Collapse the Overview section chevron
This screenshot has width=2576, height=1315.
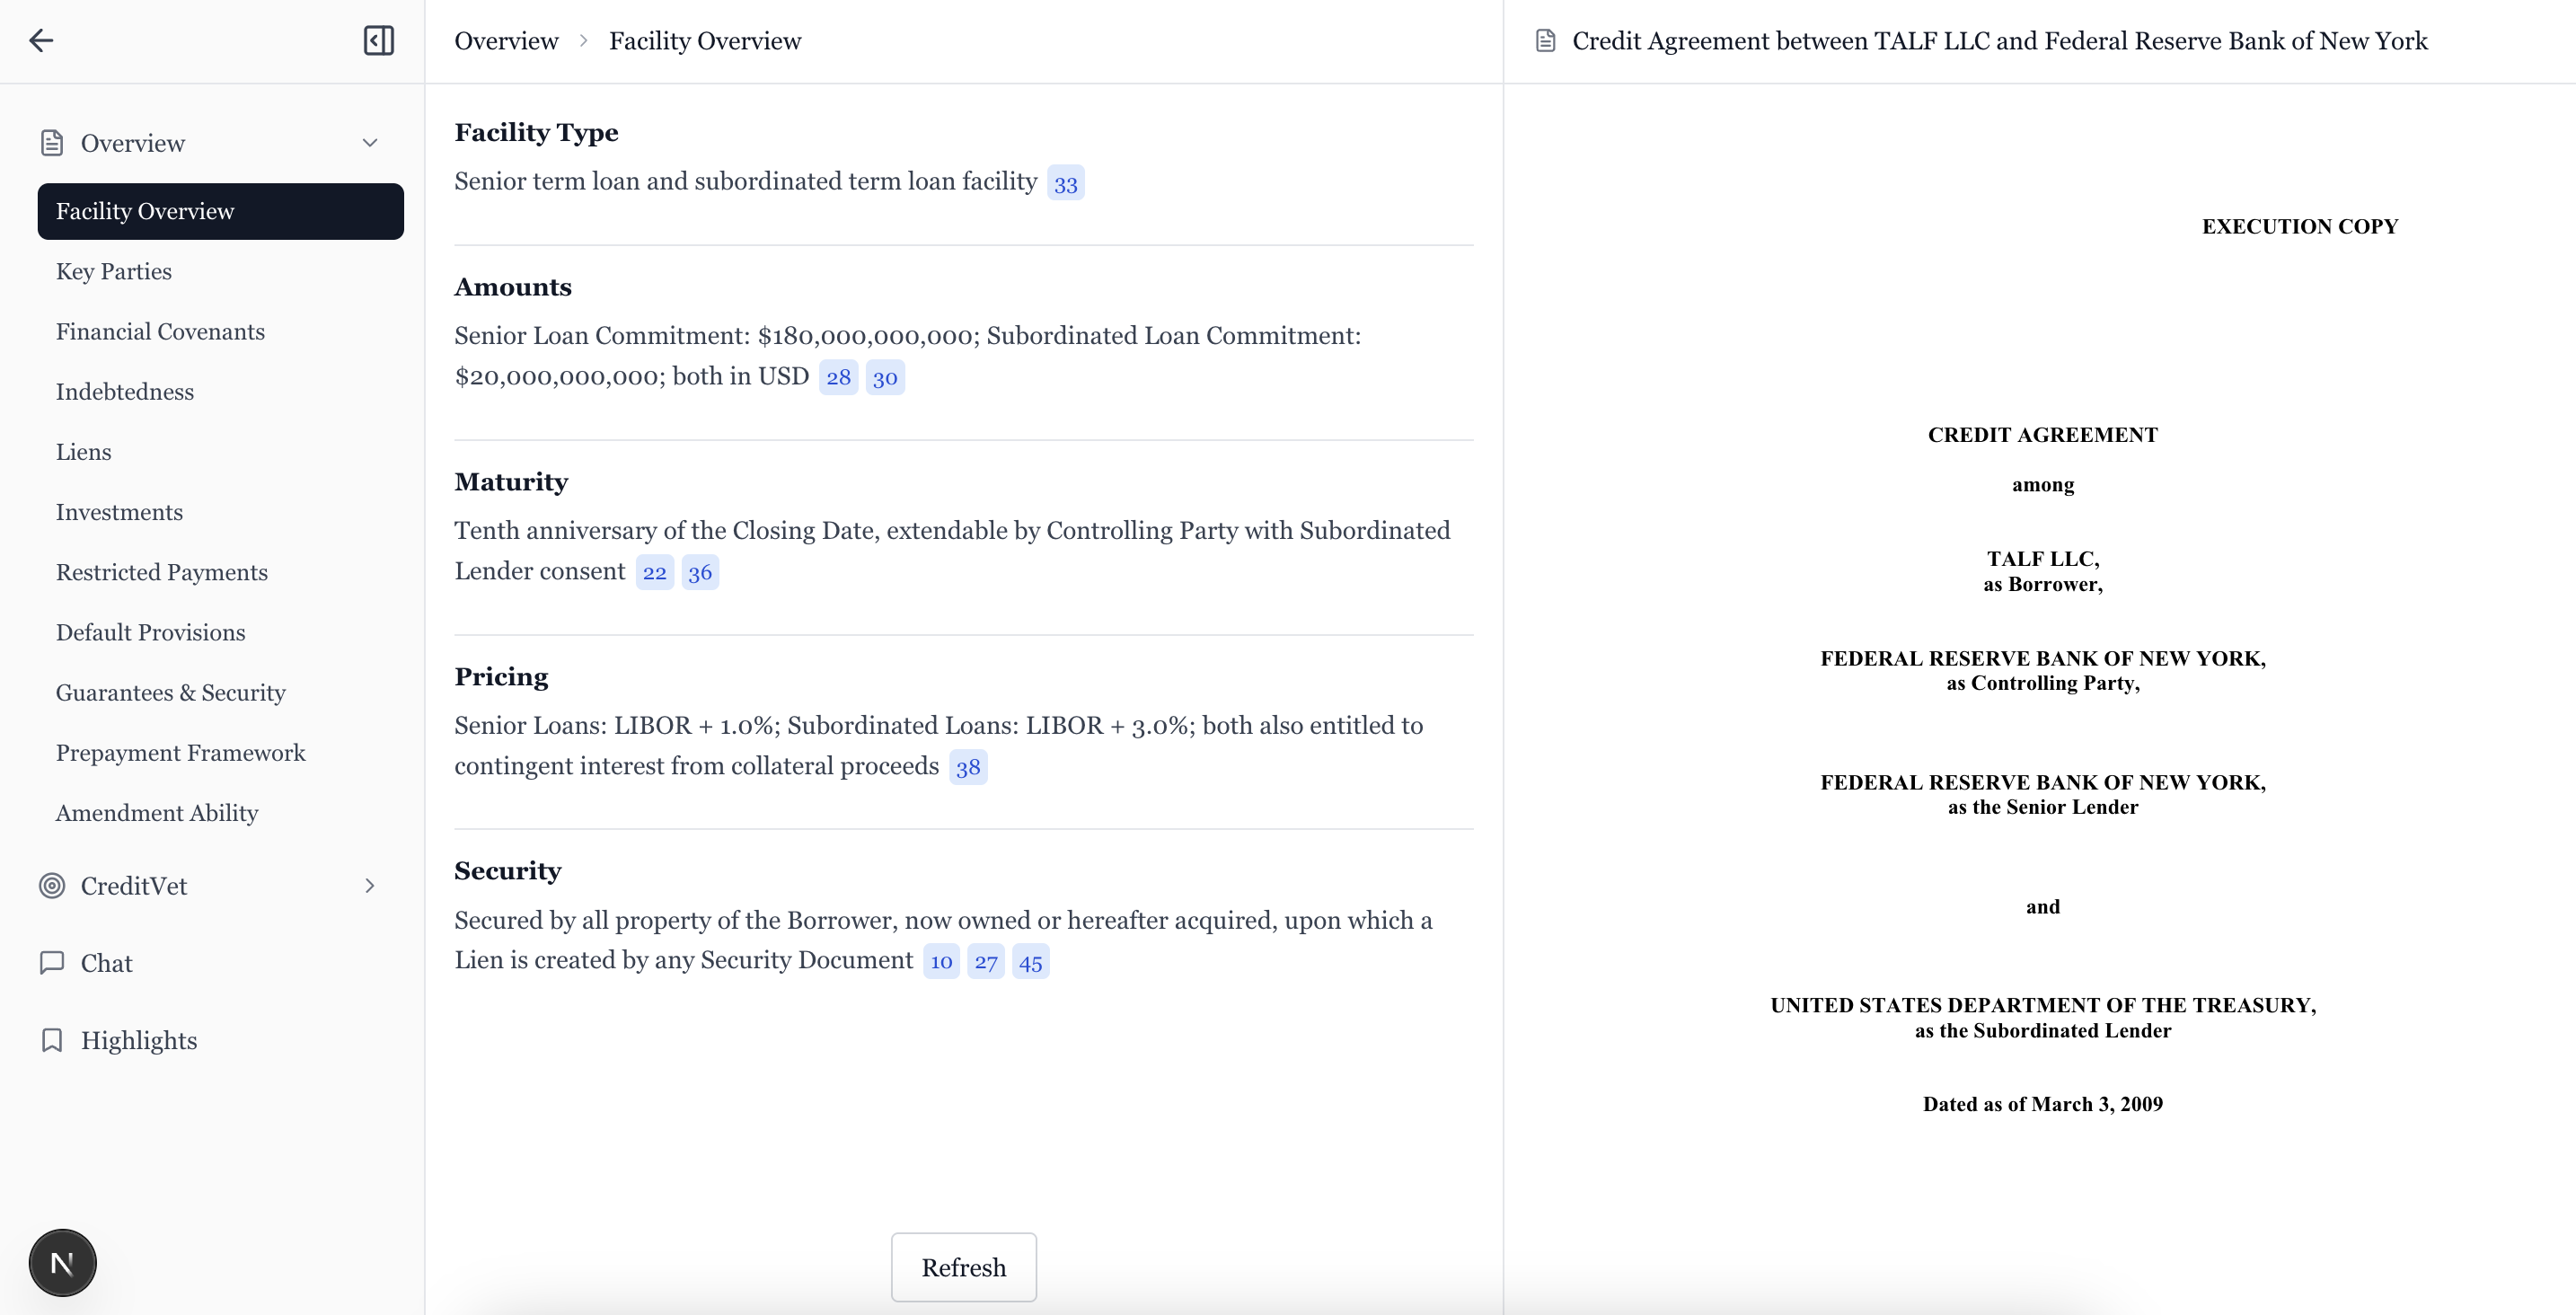[370, 143]
